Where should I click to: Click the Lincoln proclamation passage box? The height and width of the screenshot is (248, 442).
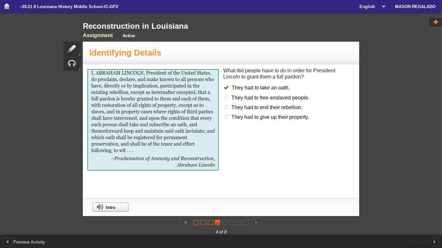point(153,119)
